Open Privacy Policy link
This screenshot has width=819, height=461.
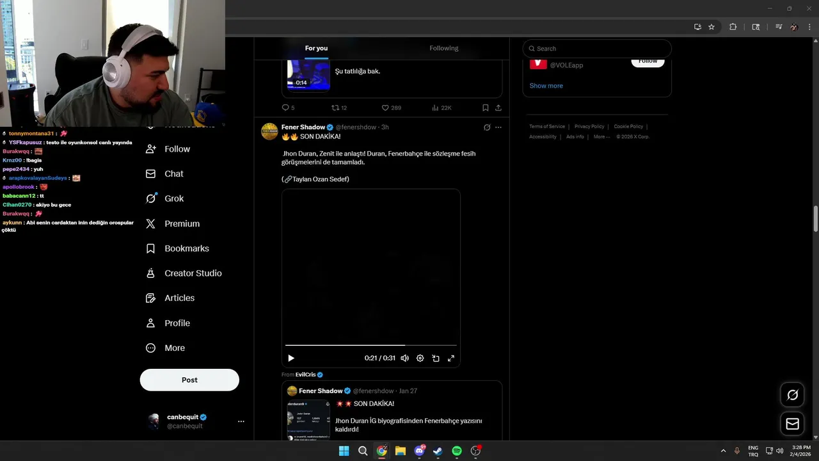coord(589,127)
